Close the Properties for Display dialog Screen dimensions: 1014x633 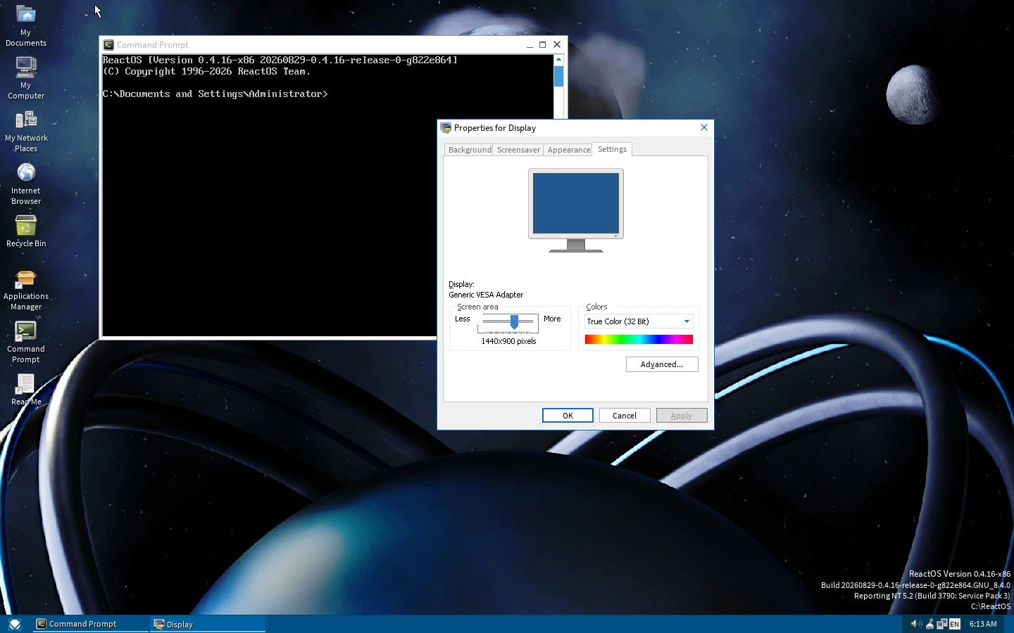704,127
